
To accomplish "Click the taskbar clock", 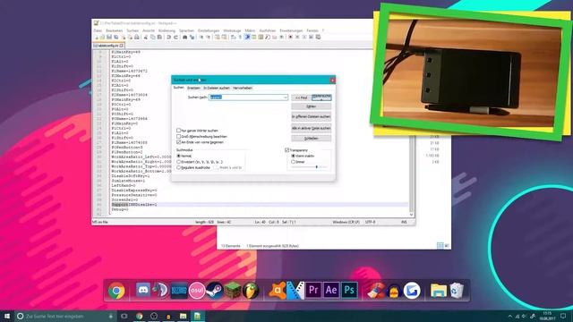I will pos(547,316).
